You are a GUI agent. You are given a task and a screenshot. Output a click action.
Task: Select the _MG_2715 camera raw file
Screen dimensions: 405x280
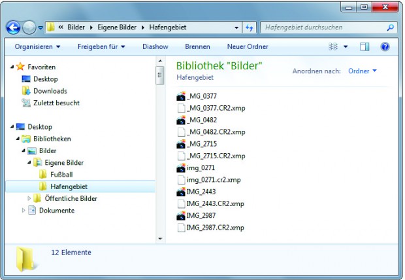tap(197, 144)
